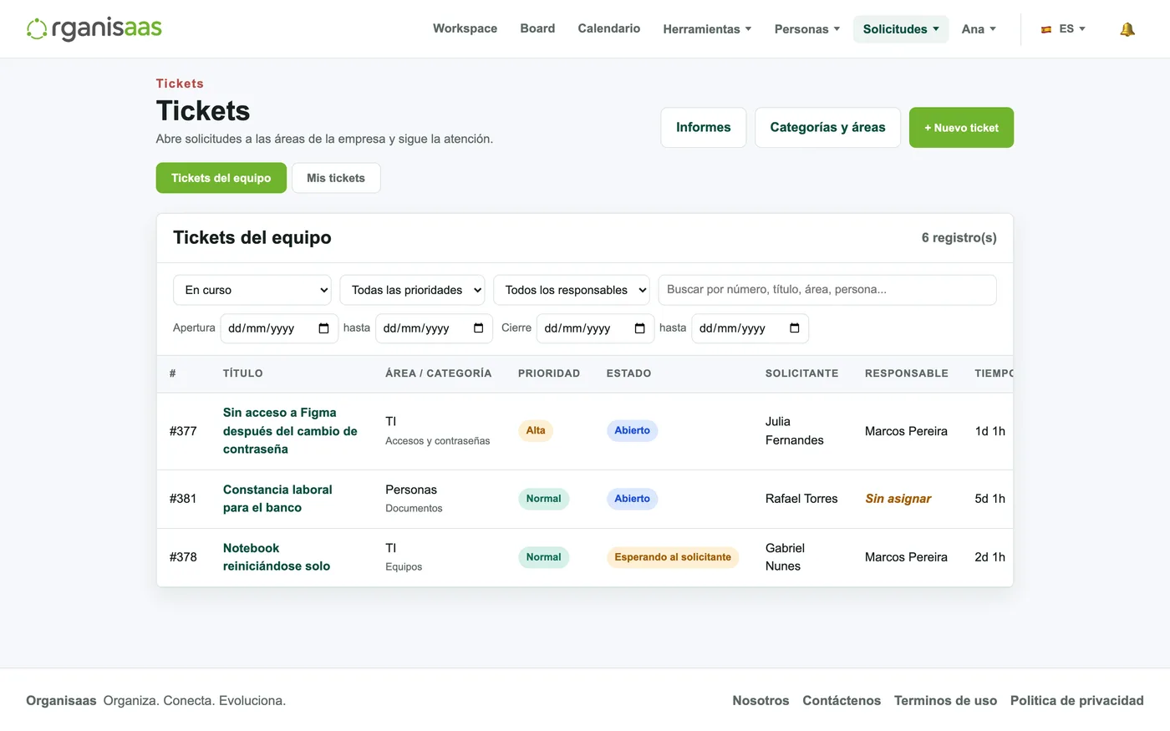This screenshot has height=731, width=1170.
Task: Click Esperando al solicitante status badge
Action: pos(673,557)
